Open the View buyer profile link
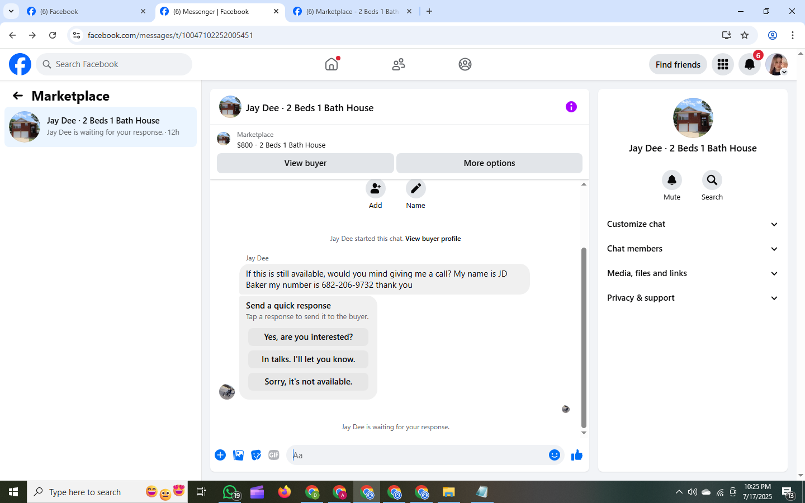The image size is (805, 503). coord(433,239)
